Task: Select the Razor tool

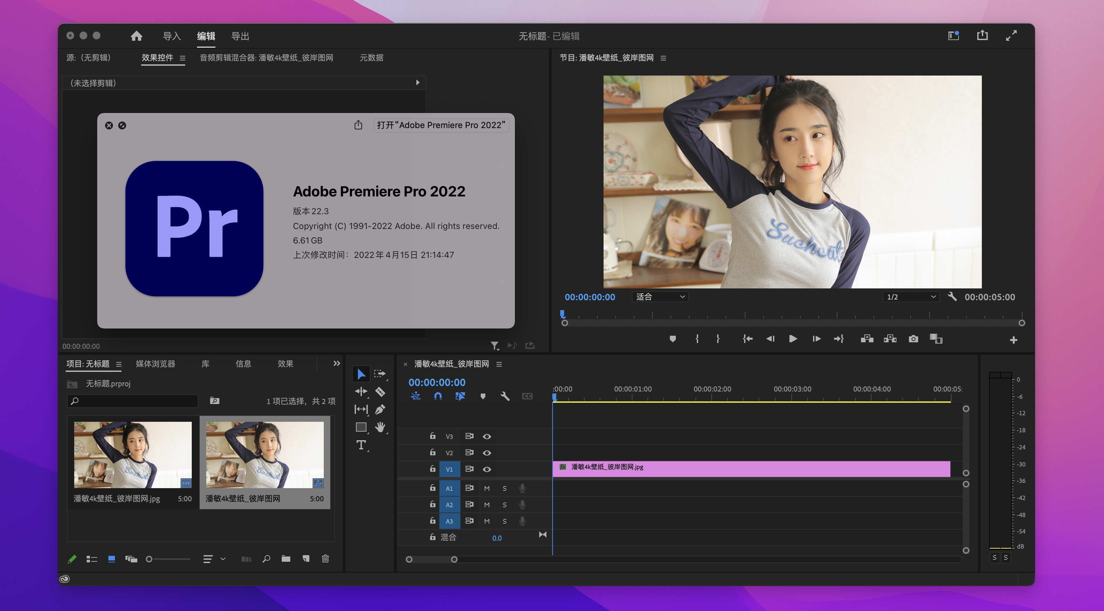Action: 380,392
